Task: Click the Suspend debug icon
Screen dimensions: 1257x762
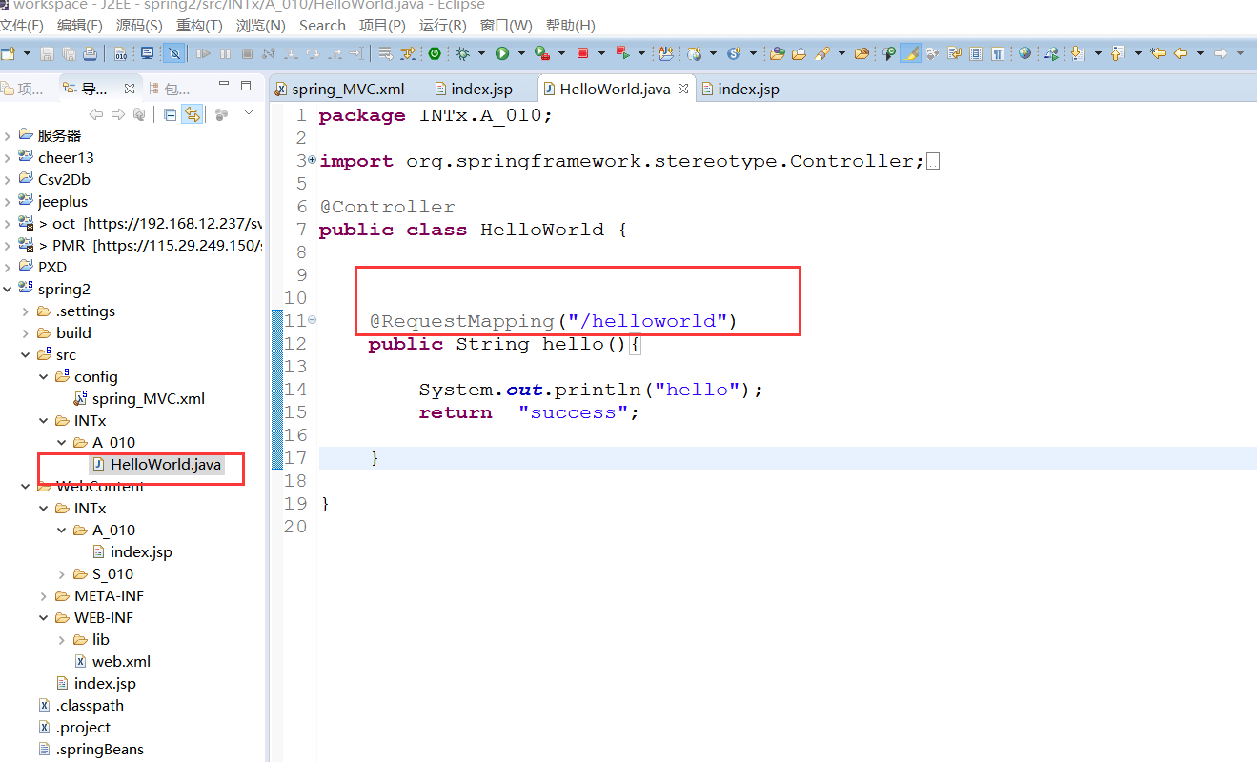Action: click(x=225, y=53)
